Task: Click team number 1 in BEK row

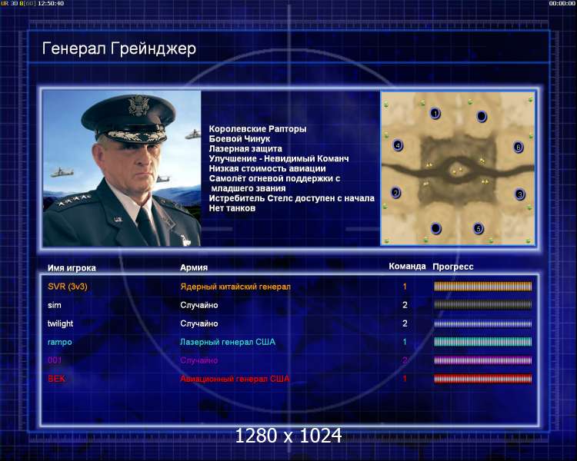Action: (405, 379)
